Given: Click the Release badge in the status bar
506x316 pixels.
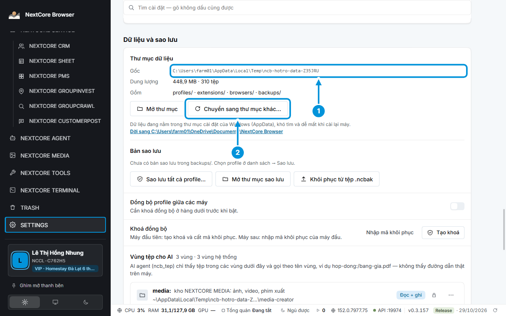Looking at the screenshot, I should 444,310.
